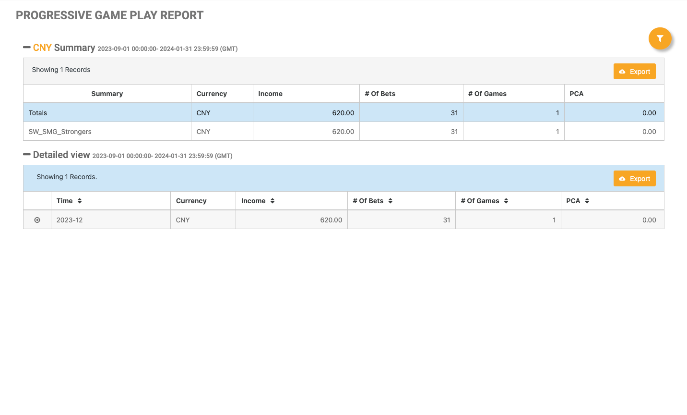Click Income header in the summary table
The height and width of the screenshot is (415, 687).
271,94
